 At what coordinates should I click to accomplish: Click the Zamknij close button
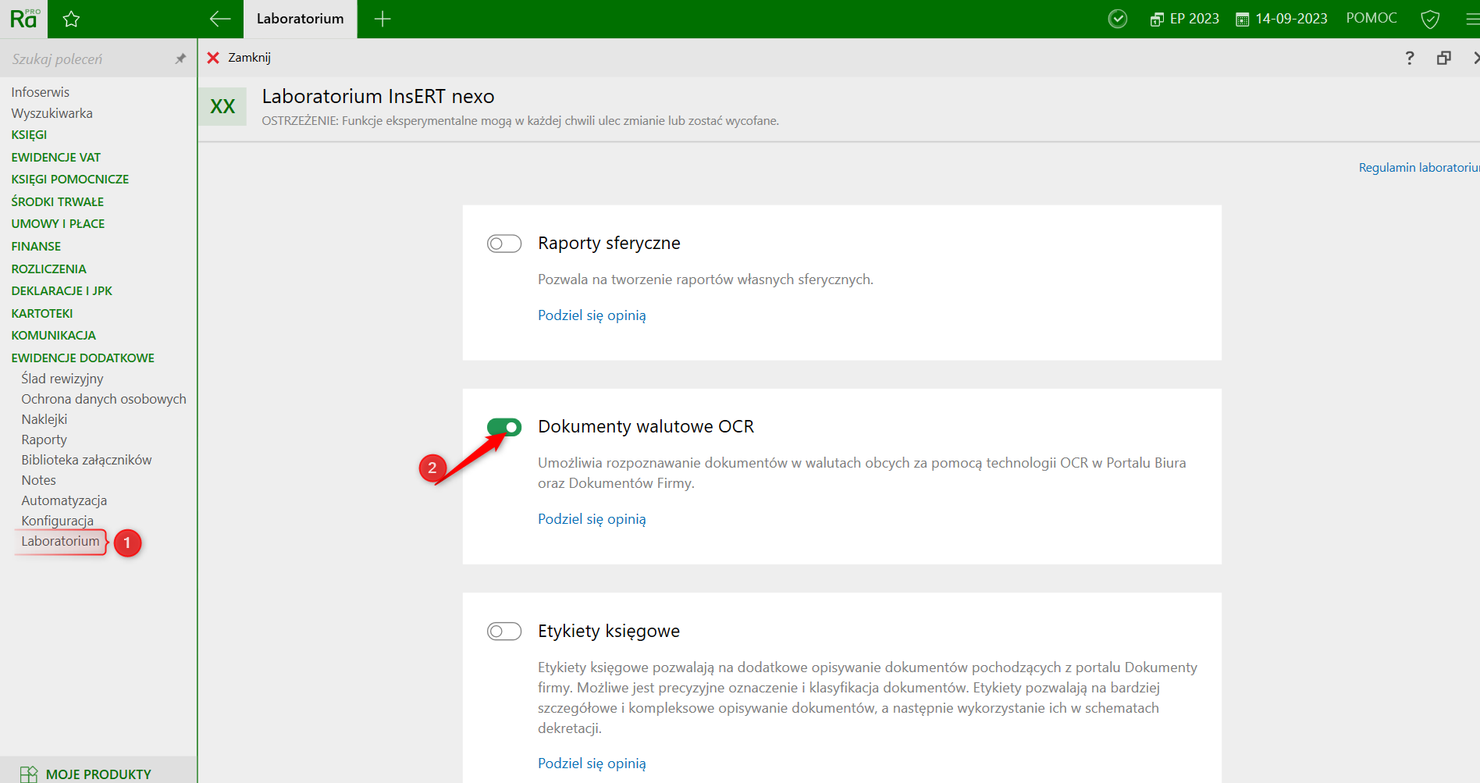(239, 58)
